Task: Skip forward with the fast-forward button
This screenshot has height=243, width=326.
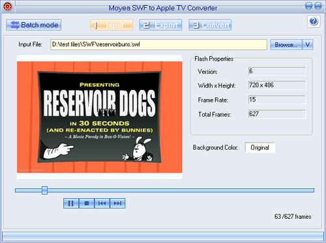Action: (117, 203)
